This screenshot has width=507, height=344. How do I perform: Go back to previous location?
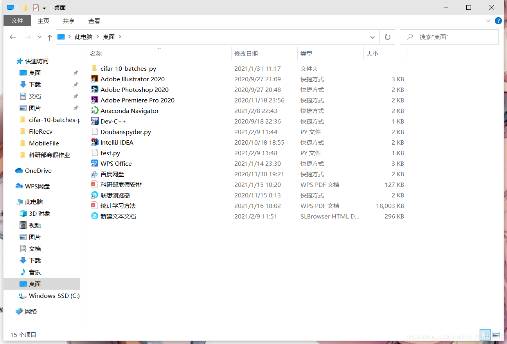pos(13,37)
